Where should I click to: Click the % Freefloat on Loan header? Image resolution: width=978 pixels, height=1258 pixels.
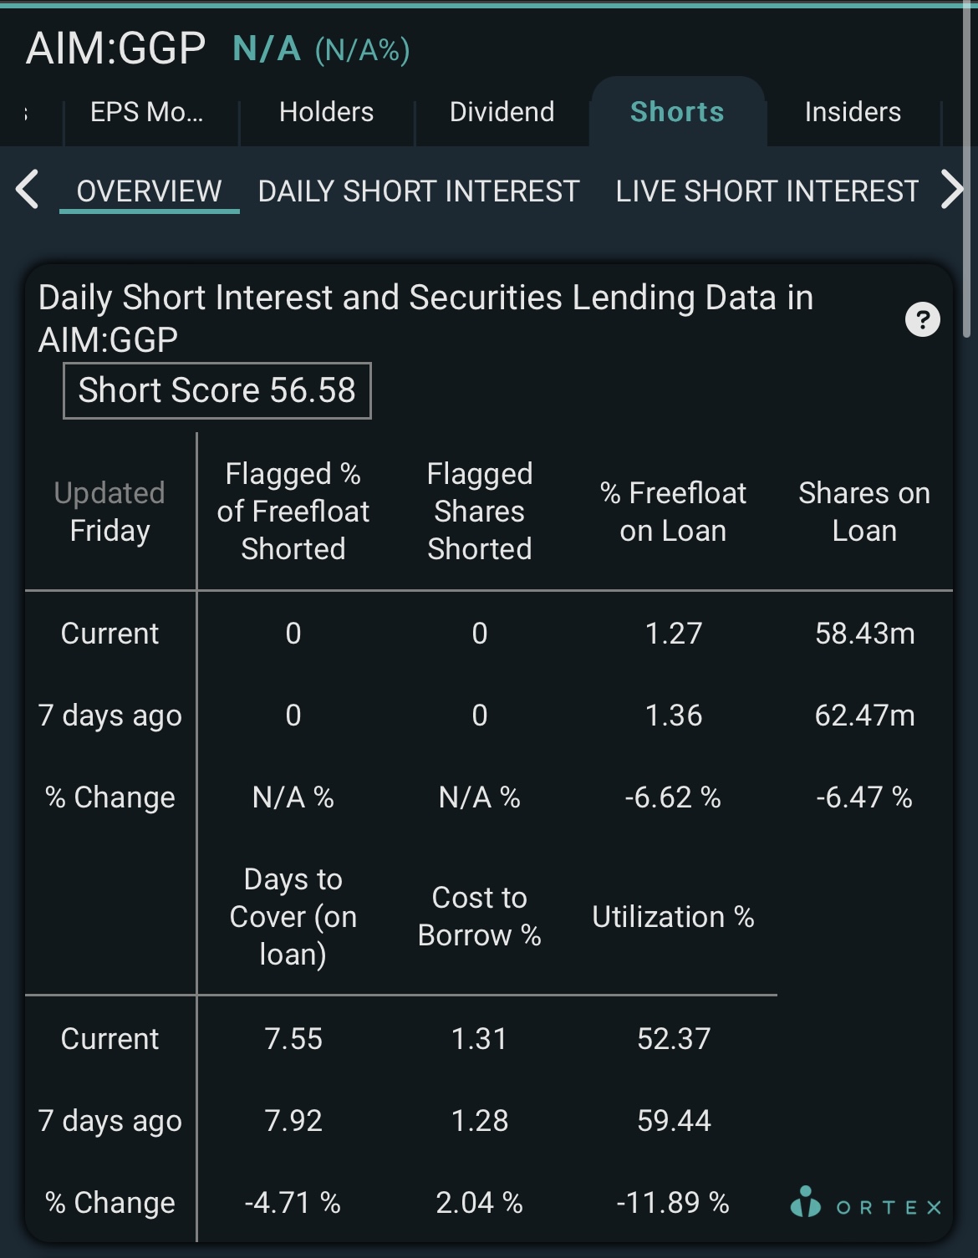673,512
